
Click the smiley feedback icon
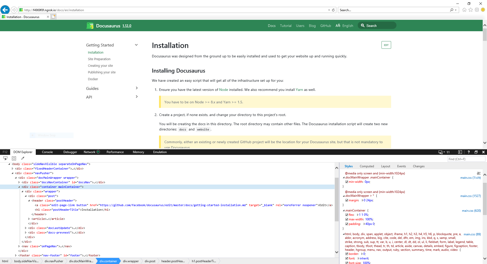(483, 10)
